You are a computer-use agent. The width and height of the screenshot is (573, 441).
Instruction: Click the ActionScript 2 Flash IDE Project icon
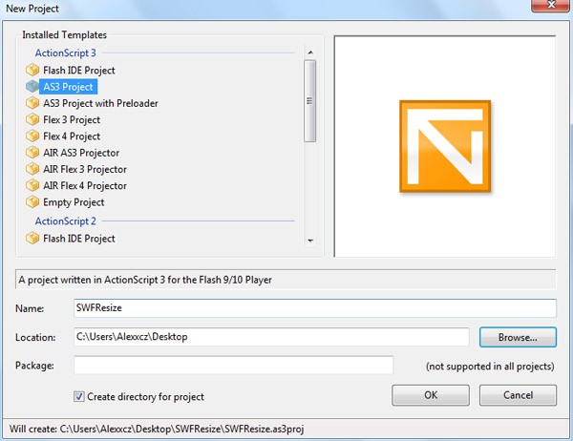click(32, 239)
